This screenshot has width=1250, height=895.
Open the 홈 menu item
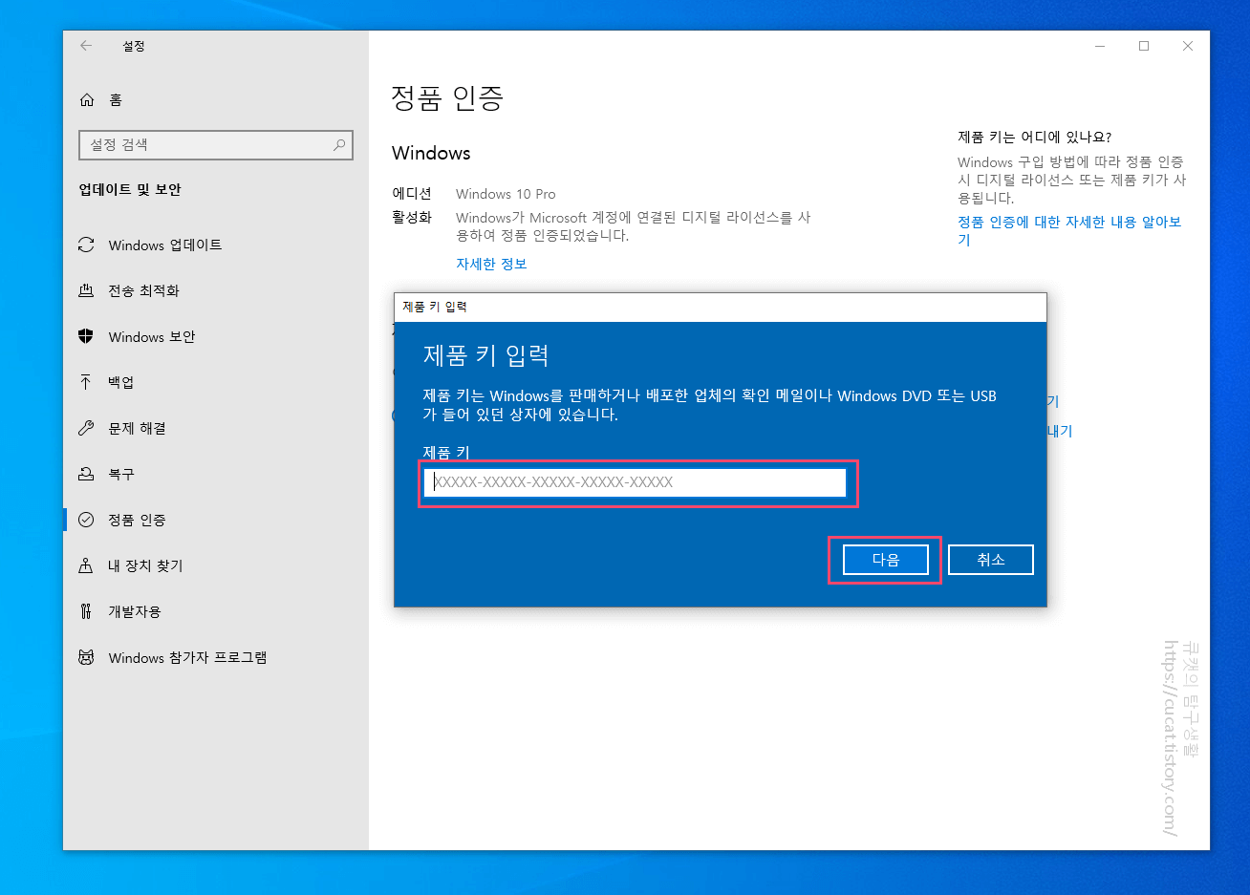[x=216, y=99]
